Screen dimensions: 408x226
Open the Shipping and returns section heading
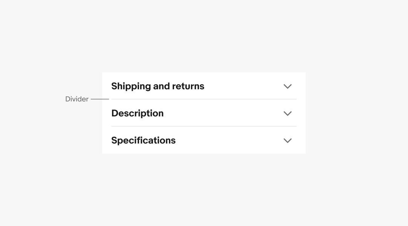(157, 86)
